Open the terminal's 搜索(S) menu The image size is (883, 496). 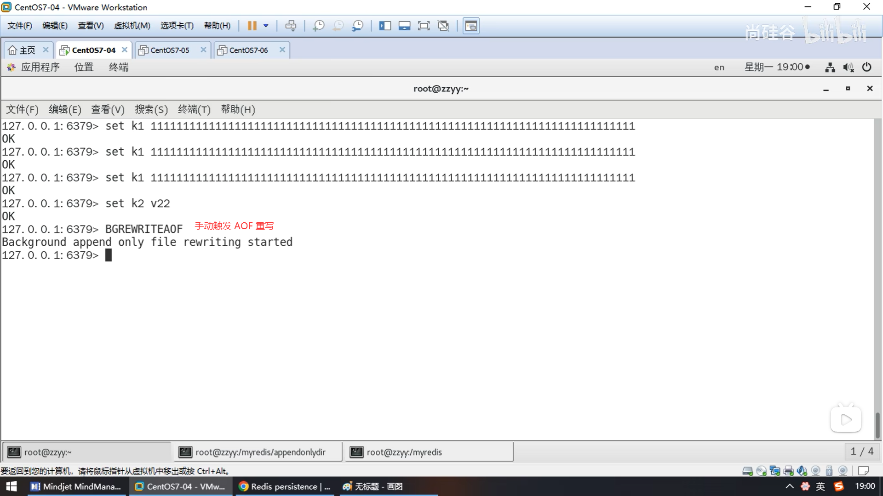[151, 109]
